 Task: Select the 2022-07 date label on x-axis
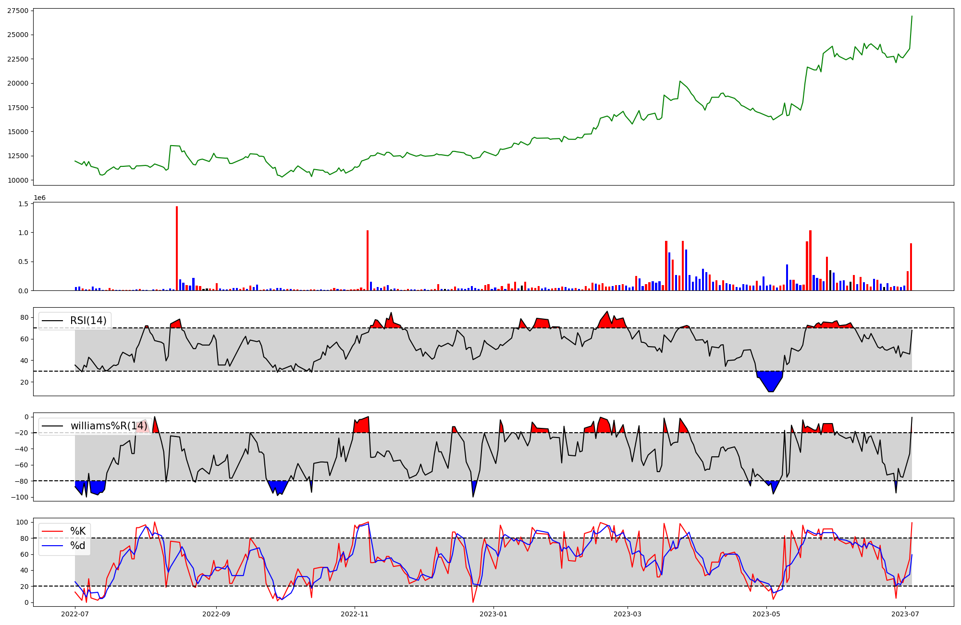click(75, 614)
